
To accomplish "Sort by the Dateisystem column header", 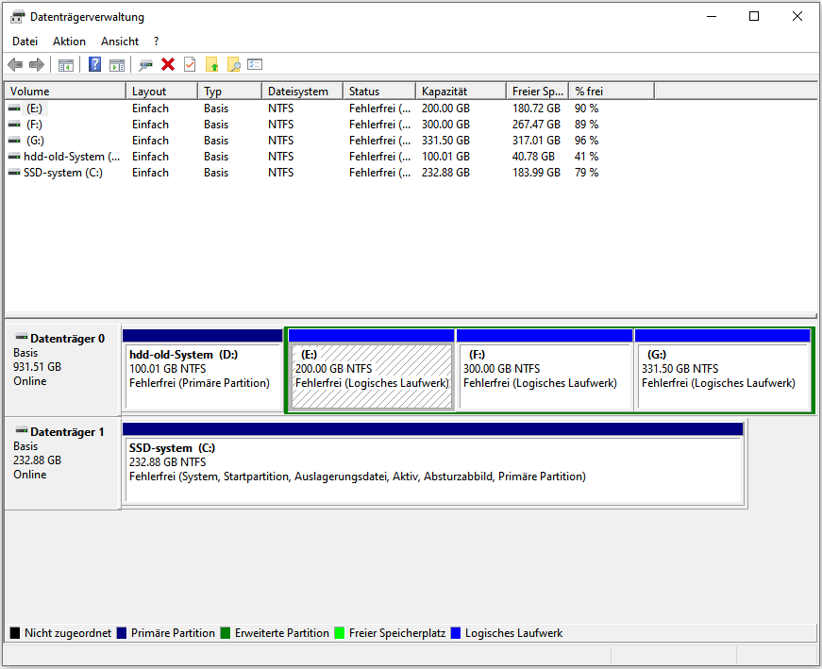I will point(303,92).
